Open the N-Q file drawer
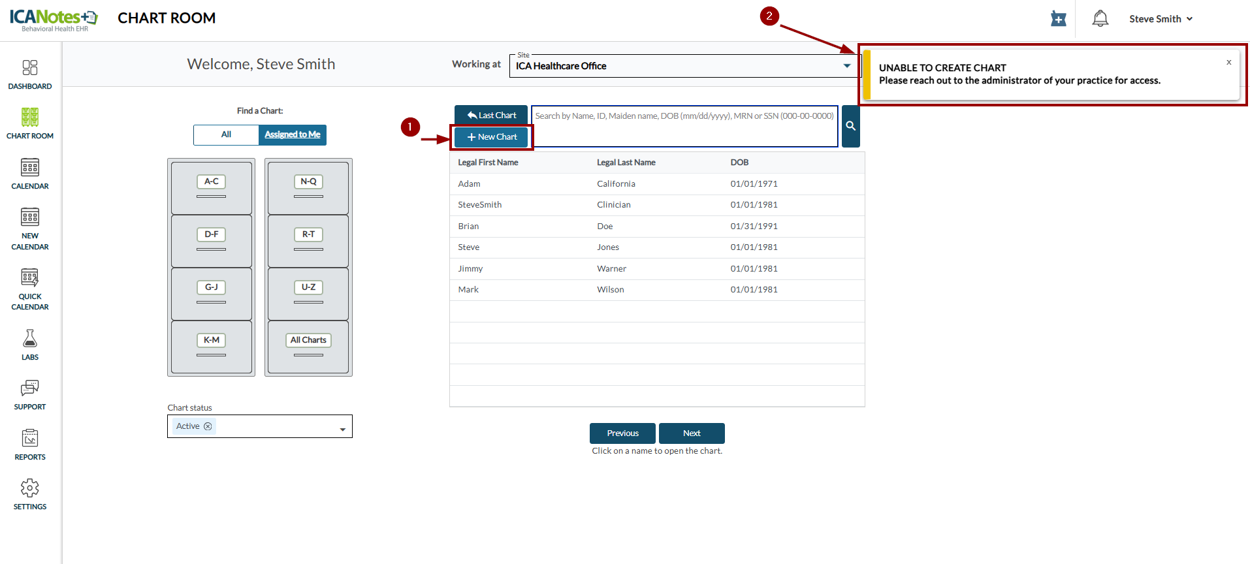 pos(308,188)
